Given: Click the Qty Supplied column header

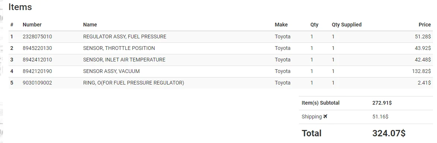Looking at the screenshot, I should 347,25.
